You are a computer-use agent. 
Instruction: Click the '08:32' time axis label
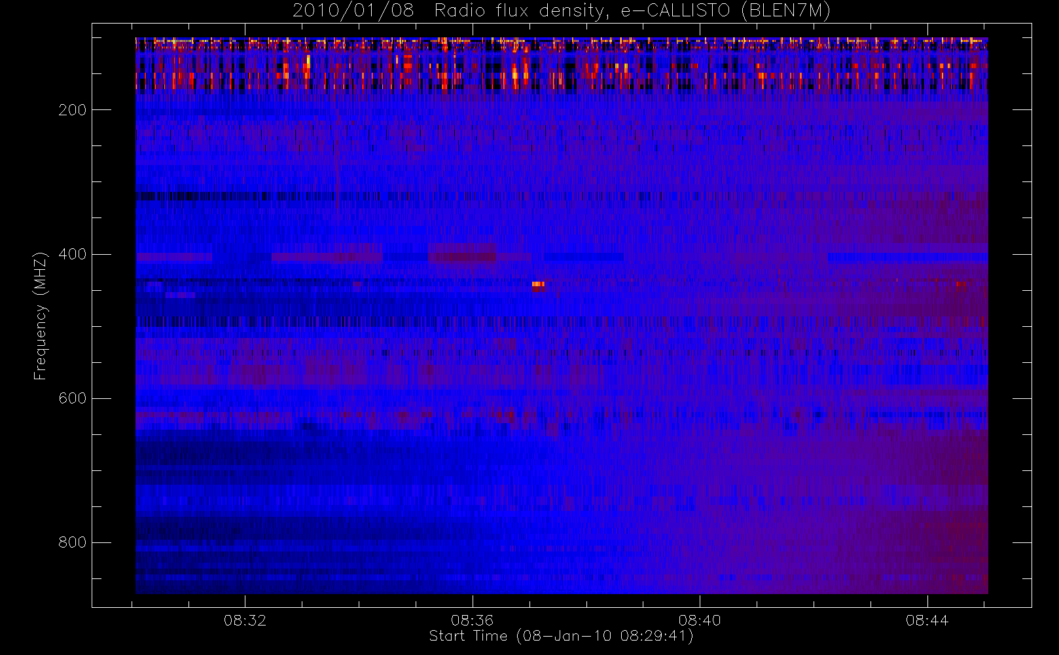click(x=245, y=620)
